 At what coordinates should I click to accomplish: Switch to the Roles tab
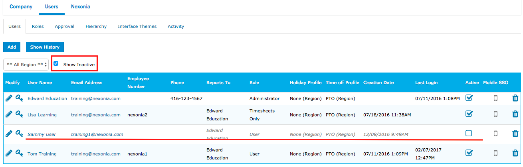(38, 26)
